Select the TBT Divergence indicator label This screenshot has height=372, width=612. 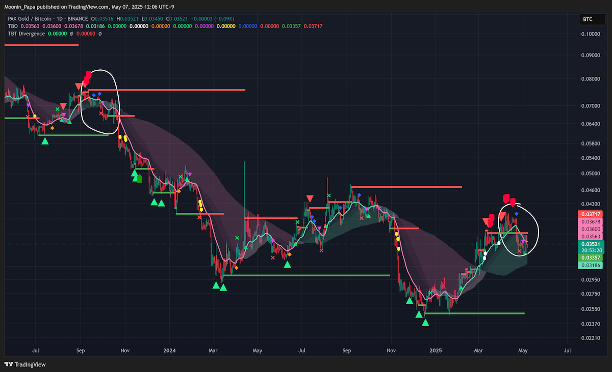(x=26, y=34)
